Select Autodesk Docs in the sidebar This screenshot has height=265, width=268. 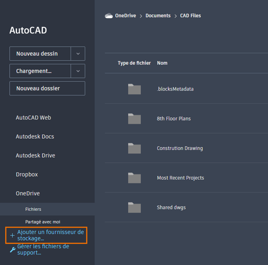click(35, 137)
